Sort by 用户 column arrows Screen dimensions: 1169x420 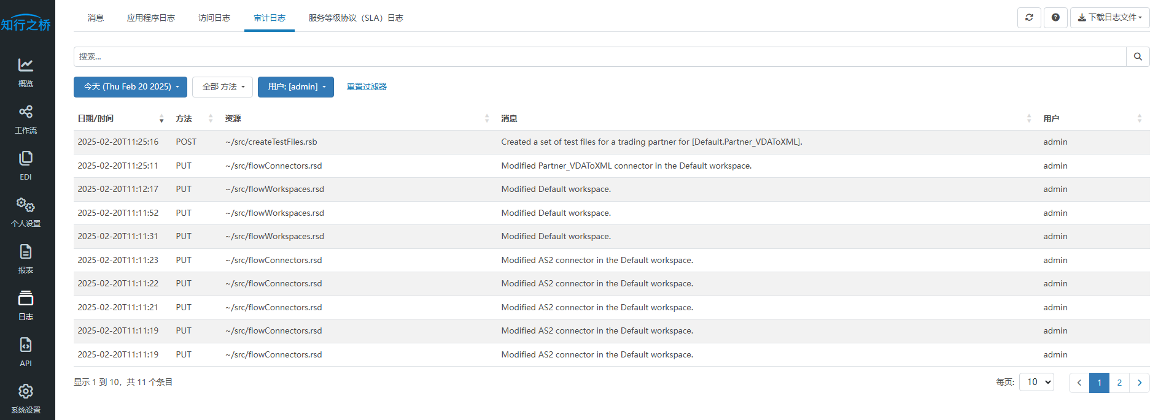click(x=1140, y=119)
